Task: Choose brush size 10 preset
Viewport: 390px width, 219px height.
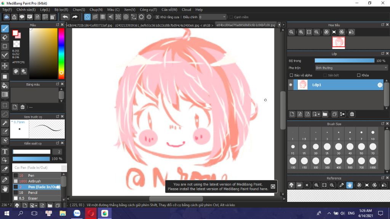Action: coord(372,134)
